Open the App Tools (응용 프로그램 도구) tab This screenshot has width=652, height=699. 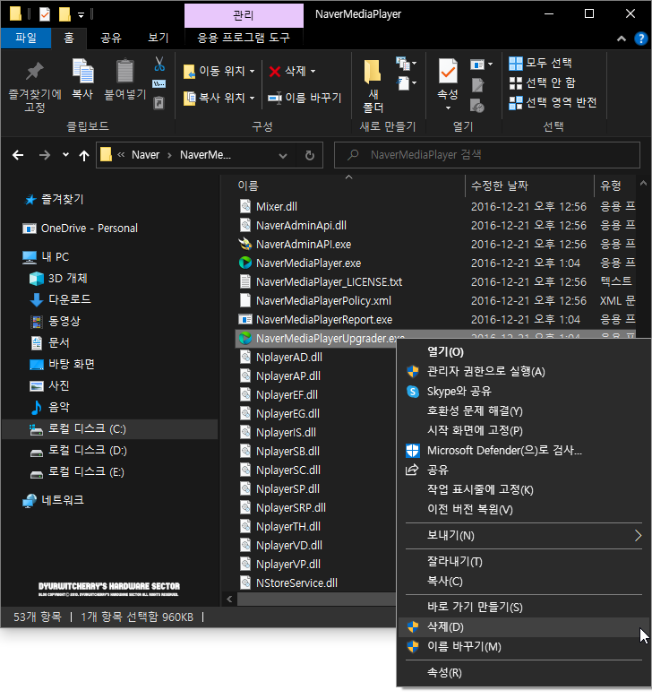pos(244,38)
